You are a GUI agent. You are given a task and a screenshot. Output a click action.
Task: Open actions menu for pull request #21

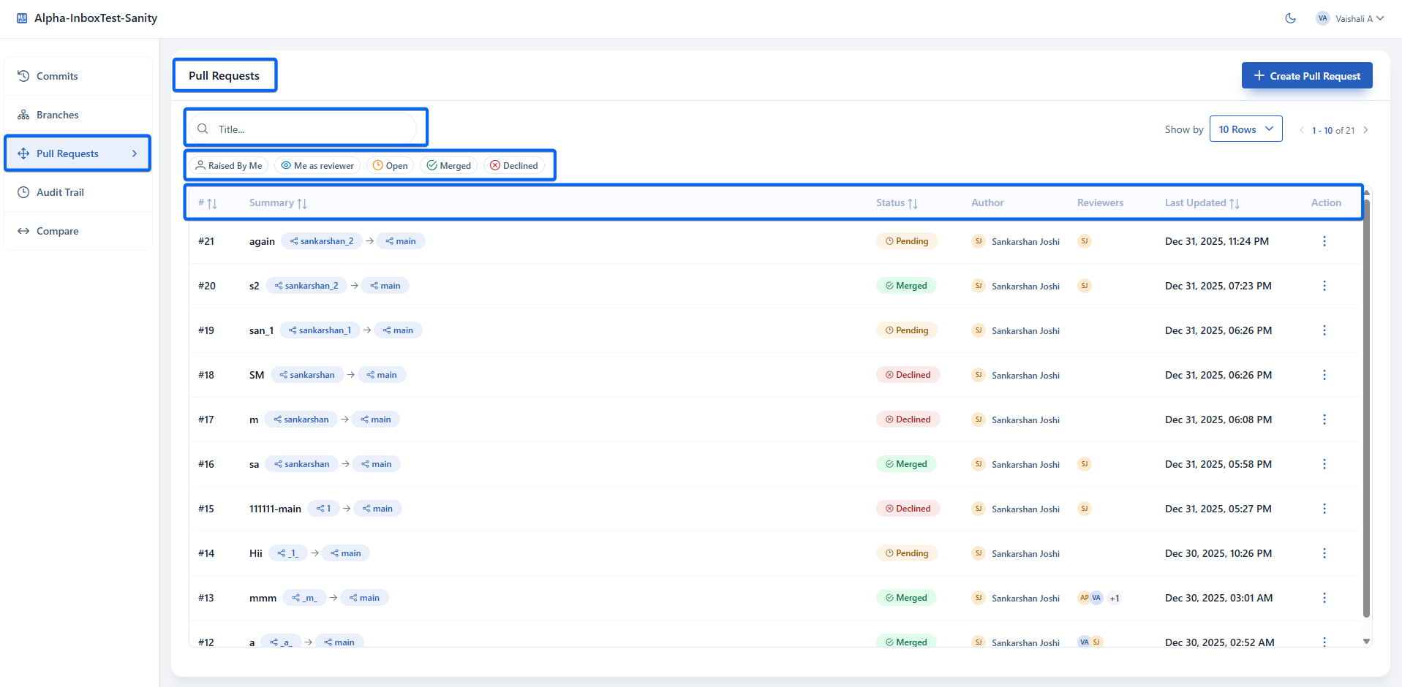pos(1324,241)
